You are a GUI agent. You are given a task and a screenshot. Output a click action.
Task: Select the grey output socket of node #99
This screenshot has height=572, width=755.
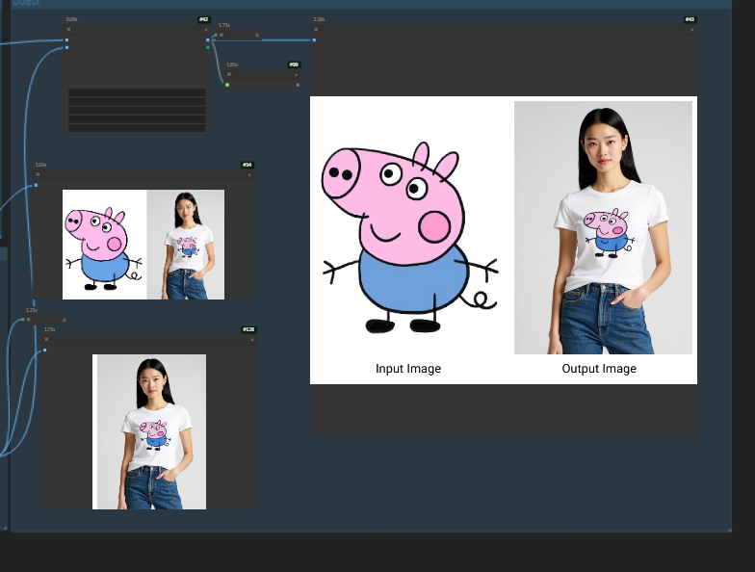[x=299, y=85]
